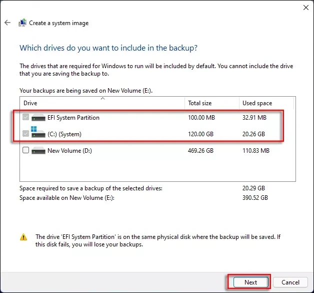Enable the New Volume (D:) checkbox
This screenshot has width=314, height=293.
26,150
